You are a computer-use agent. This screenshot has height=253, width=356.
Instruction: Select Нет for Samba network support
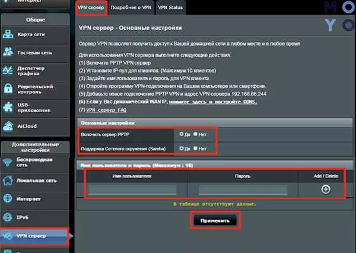pyautogui.click(x=195, y=148)
